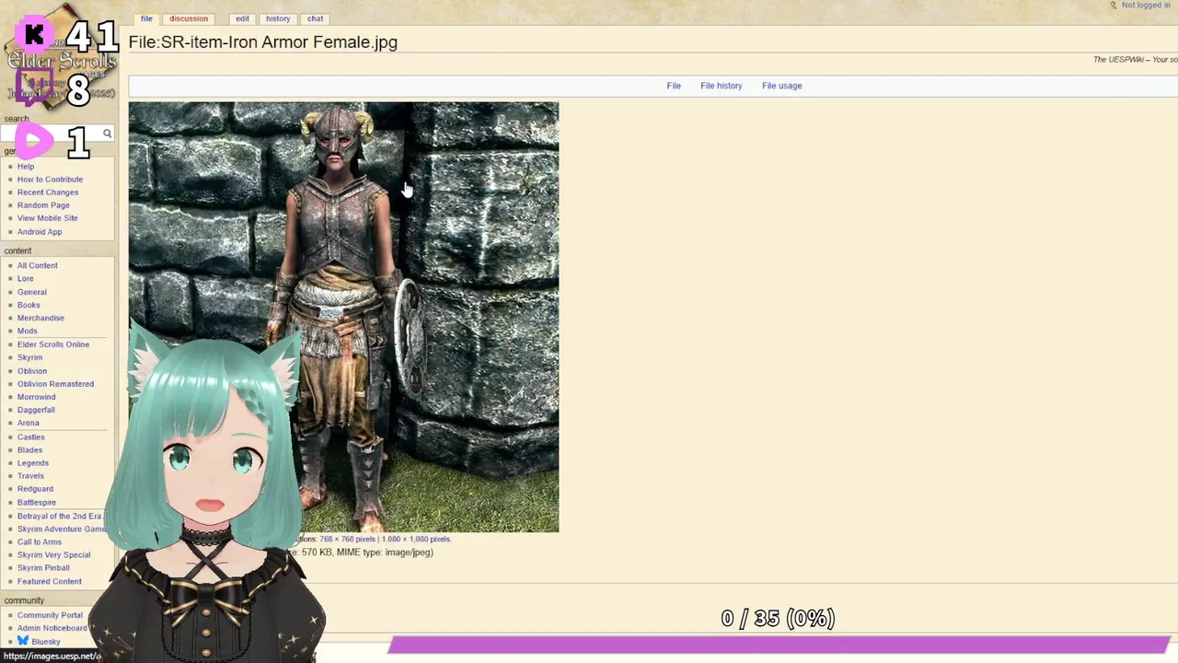Open the Legends link
Viewport: 1178px width, 663px height.
(x=33, y=463)
